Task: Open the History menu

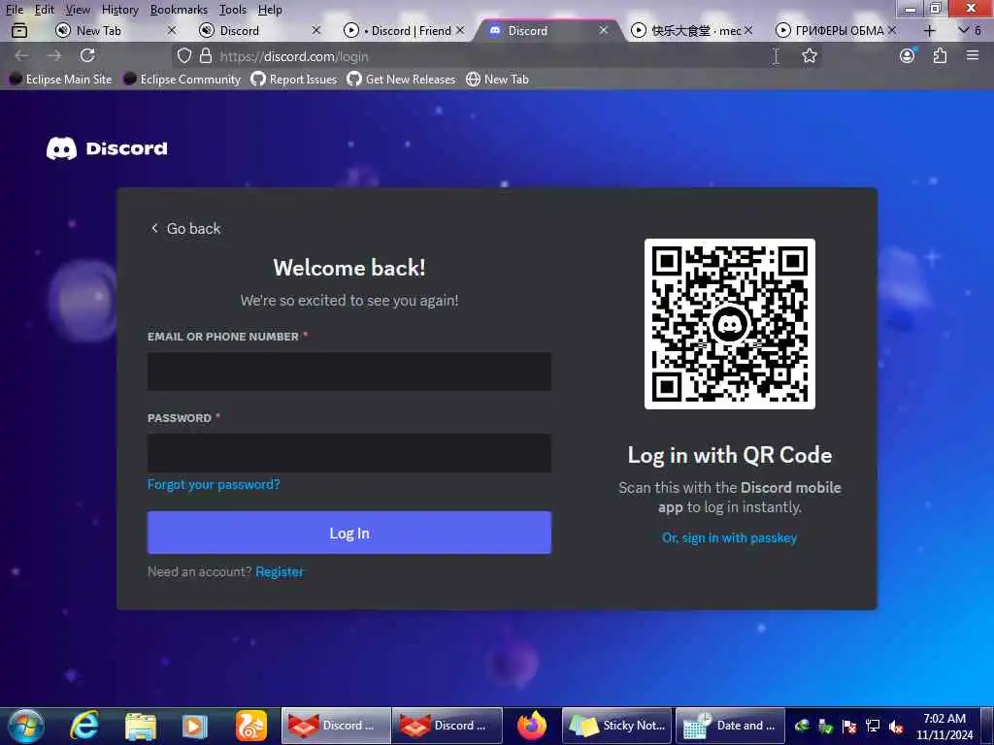Action: (x=119, y=10)
